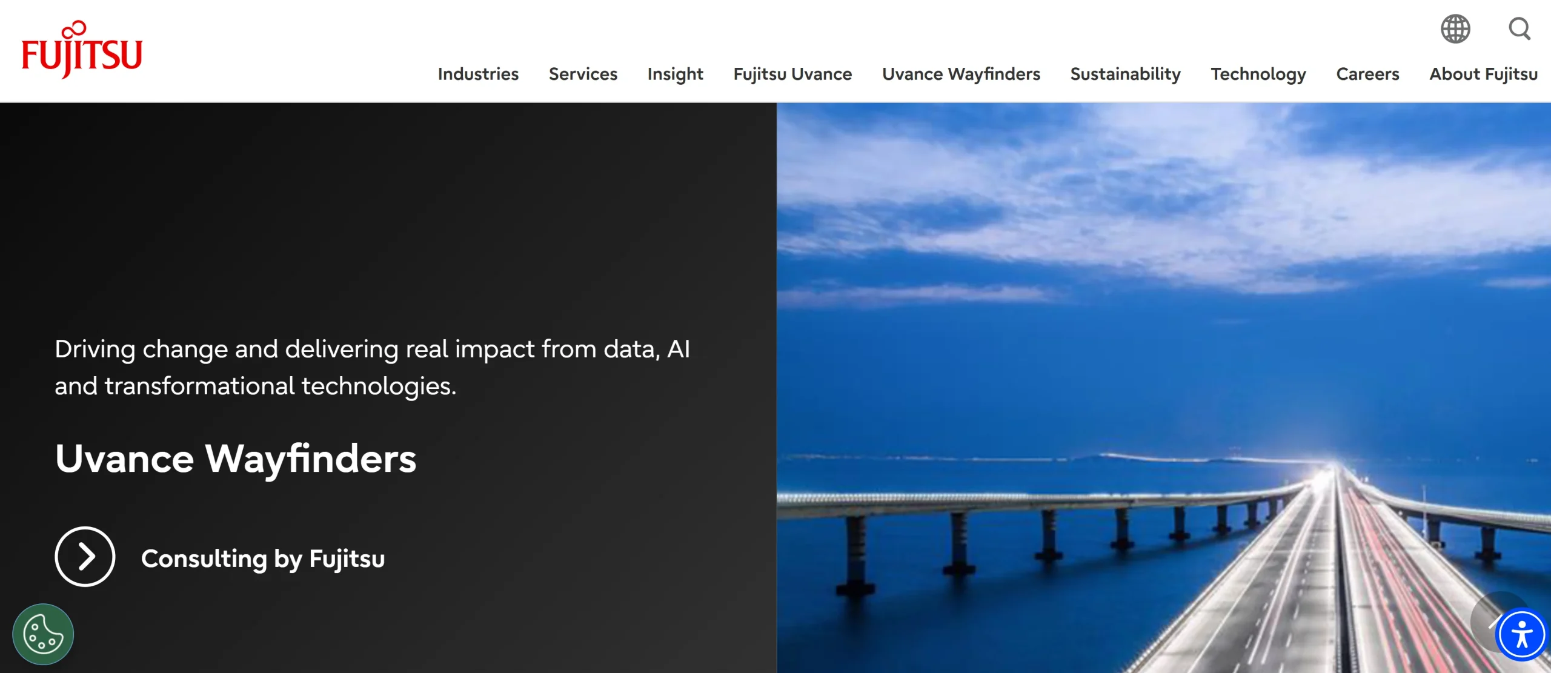Open cookie settings icon
This screenshot has width=1551, height=673.
coord(43,634)
